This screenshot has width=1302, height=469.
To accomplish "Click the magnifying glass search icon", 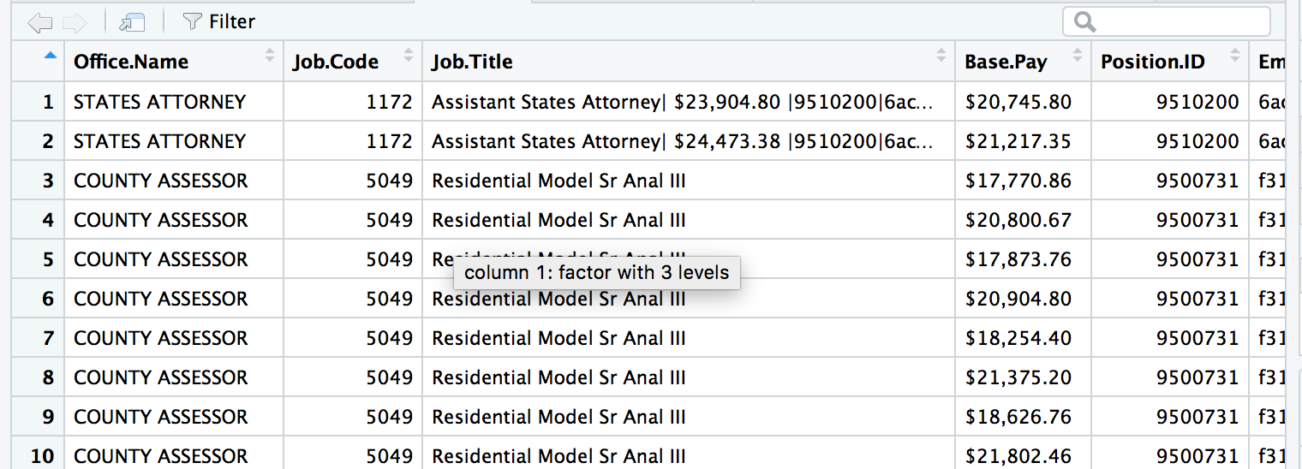I will pos(1084,22).
